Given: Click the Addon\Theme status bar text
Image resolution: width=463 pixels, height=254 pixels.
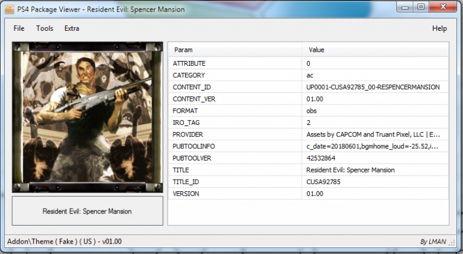Looking at the screenshot, I should click(x=64, y=241).
